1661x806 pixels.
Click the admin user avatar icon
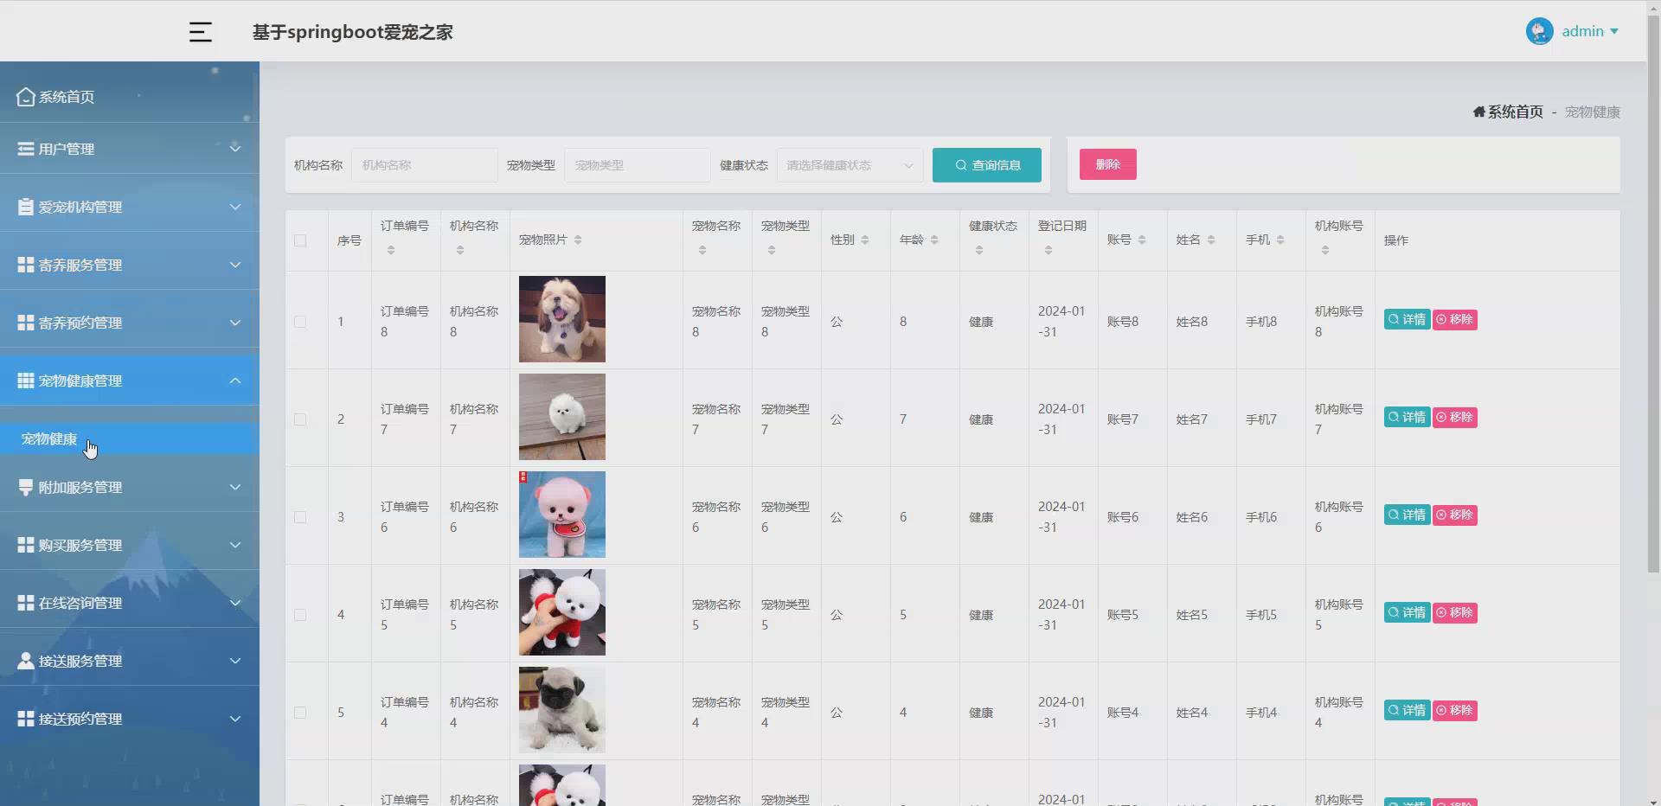pos(1540,31)
